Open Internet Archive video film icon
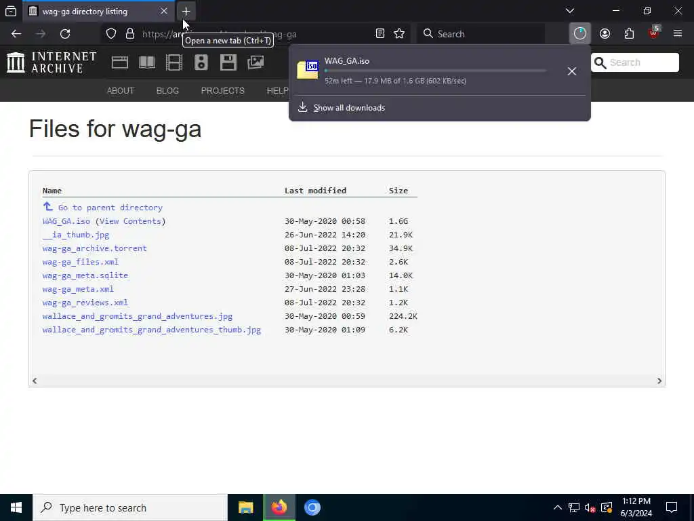694x521 pixels. point(174,62)
